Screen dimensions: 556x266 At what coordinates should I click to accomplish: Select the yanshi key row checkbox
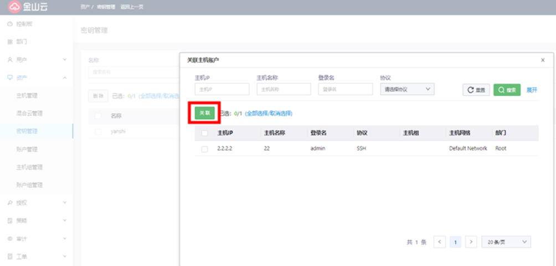[x=98, y=132]
